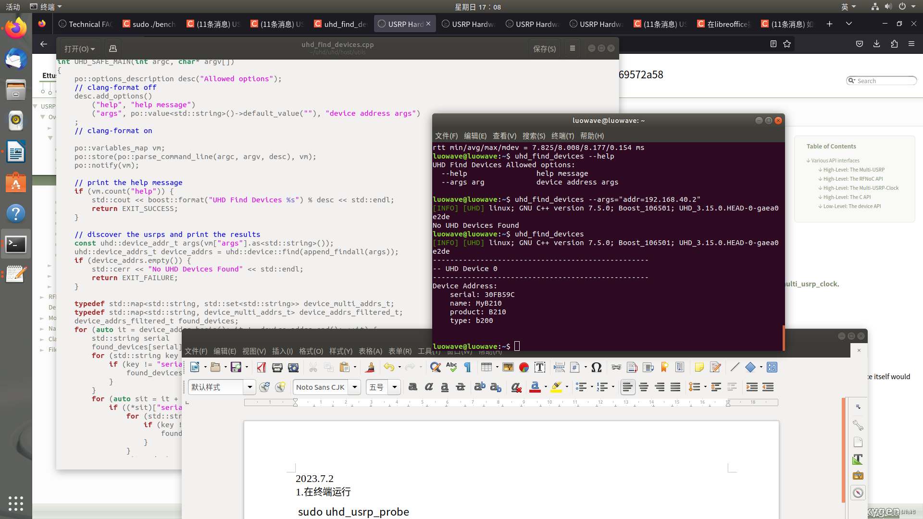Insert a chart into the document

pyautogui.click(x=524, y=367)
